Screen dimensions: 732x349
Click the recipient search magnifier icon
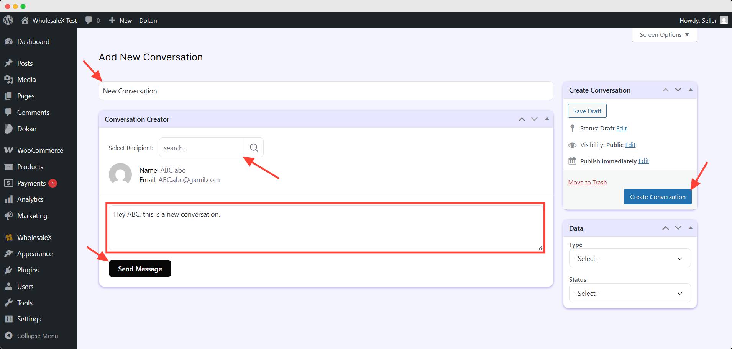point(254,147)
